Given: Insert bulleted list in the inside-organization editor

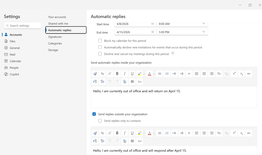Looking at the screenshot, I should [x=159, y=74].
